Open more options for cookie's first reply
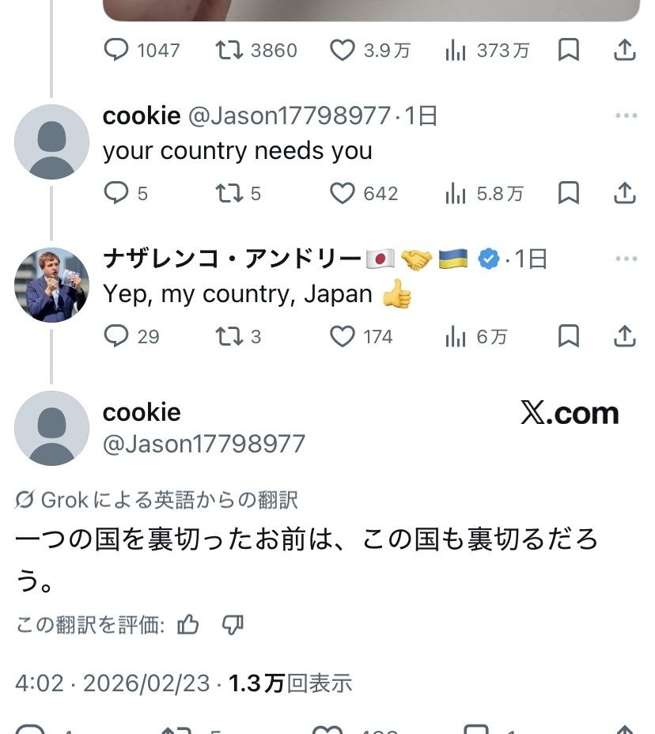Viewport: 655px width, 734px height. (626, 116)
